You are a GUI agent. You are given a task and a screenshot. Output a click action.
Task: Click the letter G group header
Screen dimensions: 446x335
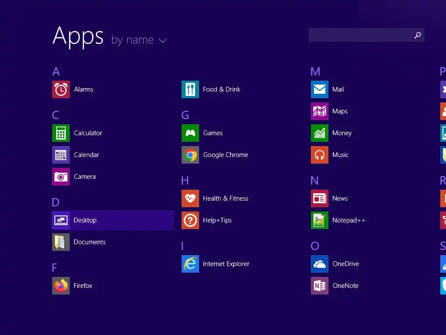point(185,115)
